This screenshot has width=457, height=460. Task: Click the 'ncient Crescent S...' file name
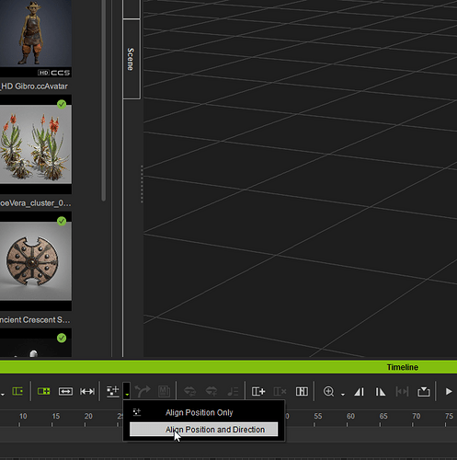[35, 320]
